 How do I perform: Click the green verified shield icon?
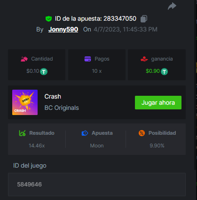point(48,19)
